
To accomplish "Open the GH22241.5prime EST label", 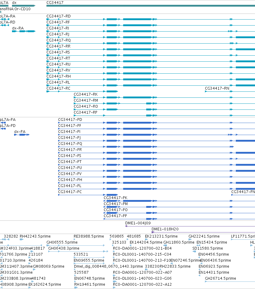I will [204, 236].
